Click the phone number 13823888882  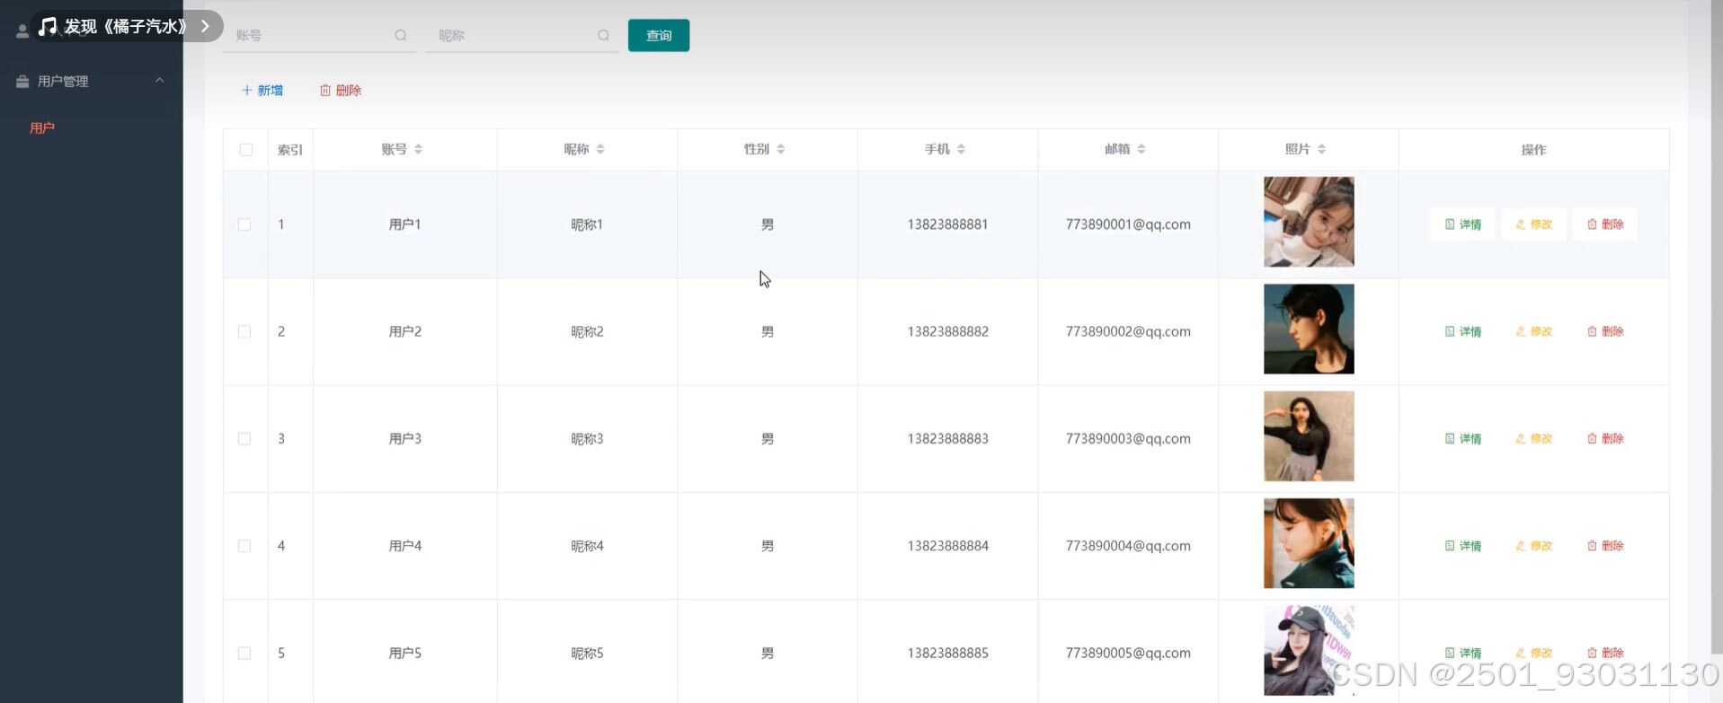click(x=948, y=331)
